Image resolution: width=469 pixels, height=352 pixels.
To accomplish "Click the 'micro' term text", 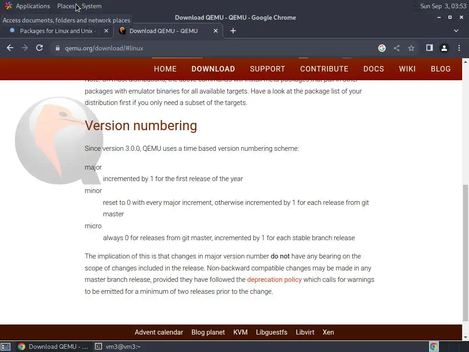I will (x=93, y=226).
